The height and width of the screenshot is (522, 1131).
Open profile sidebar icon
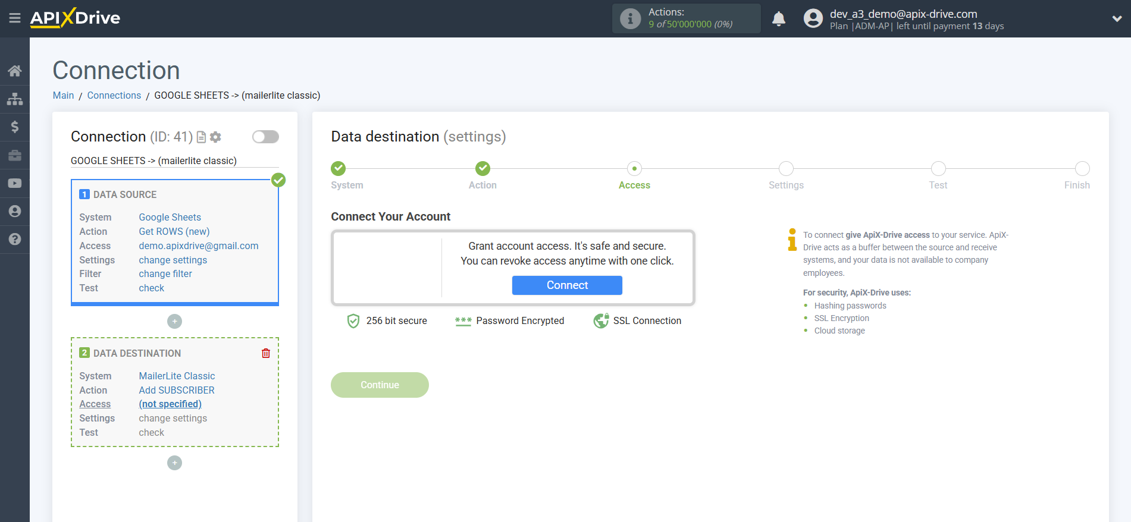[x=15, y=211]
